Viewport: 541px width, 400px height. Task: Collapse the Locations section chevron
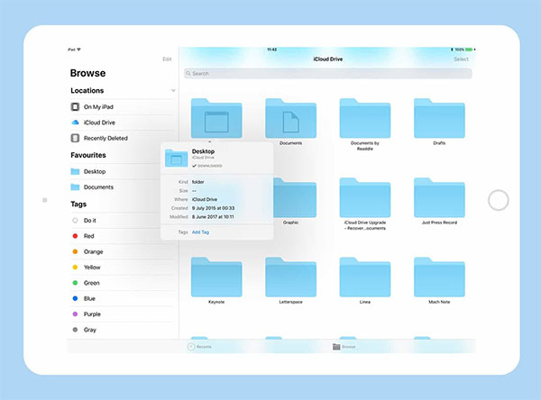pyautogui.click(x=173, y=91)
